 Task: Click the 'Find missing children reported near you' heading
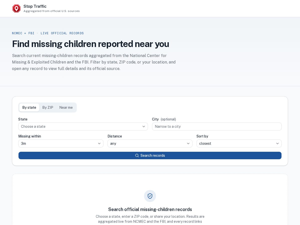click(90, 44)
